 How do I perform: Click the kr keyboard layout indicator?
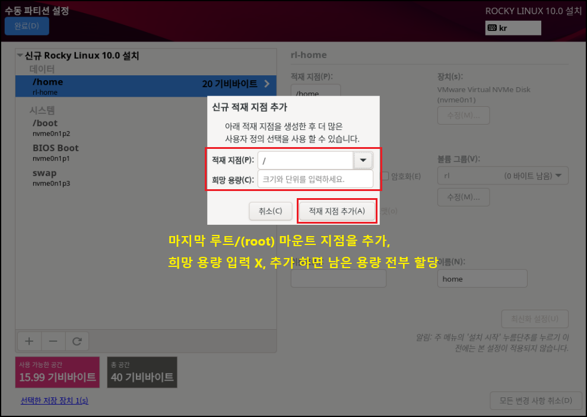[513, 28]
